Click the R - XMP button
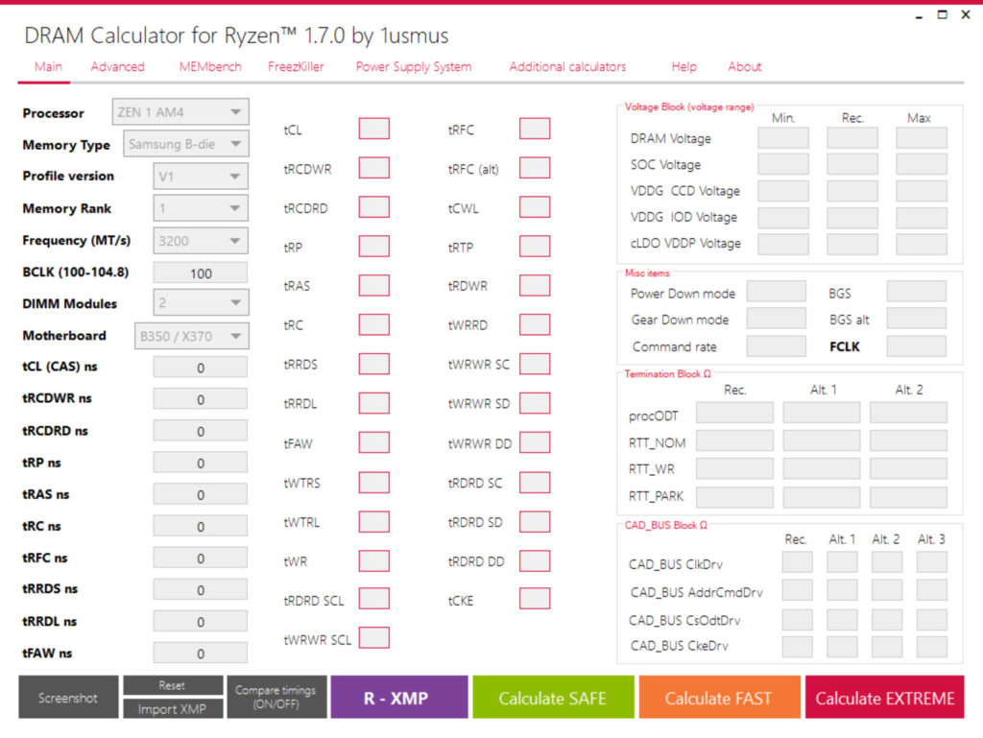 398,698
